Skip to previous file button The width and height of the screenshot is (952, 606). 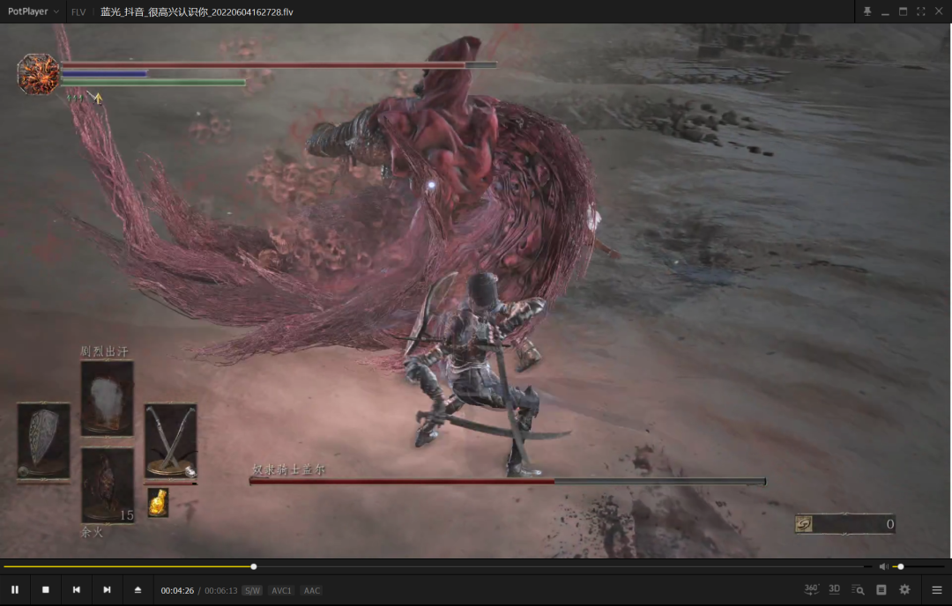pos(77,589)
